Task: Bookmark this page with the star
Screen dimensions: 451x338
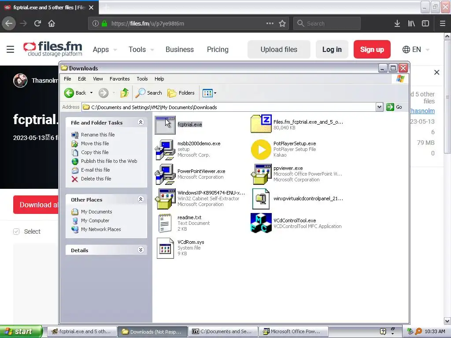Action: [282, 23]
